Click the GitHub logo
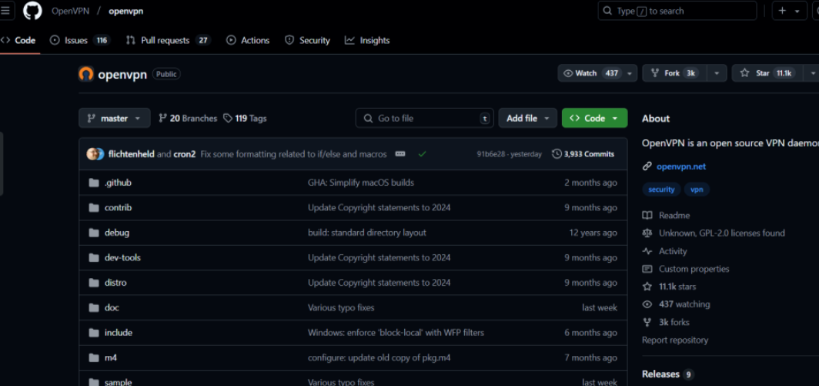The image size is (819, 386). point(32,11)
